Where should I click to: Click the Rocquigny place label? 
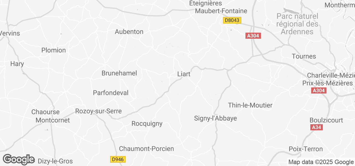click(x=147, y=124)
